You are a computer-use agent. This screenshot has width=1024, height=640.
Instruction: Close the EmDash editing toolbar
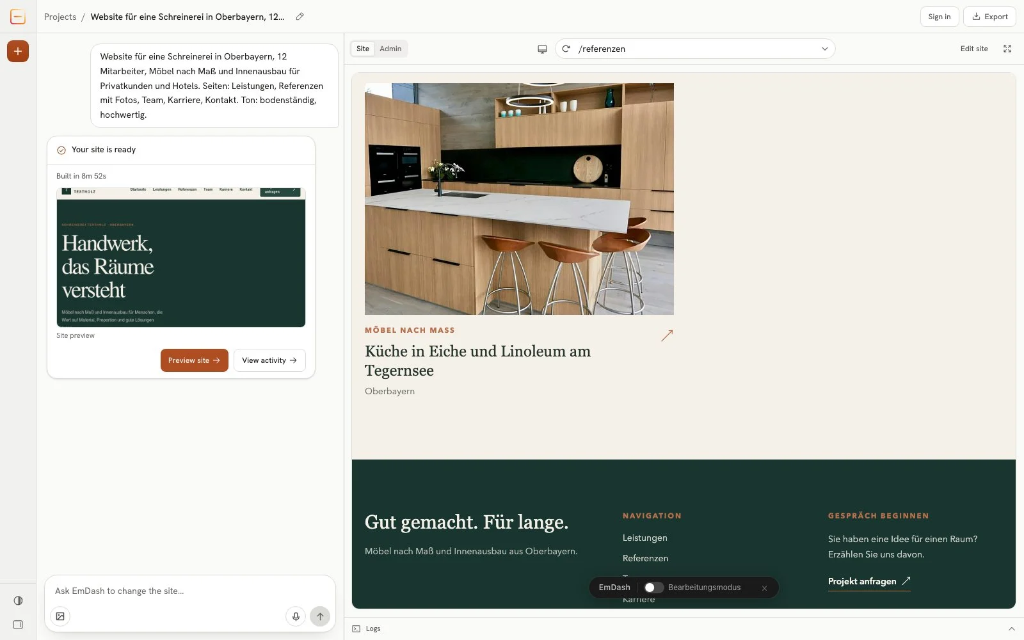(764, 588)
